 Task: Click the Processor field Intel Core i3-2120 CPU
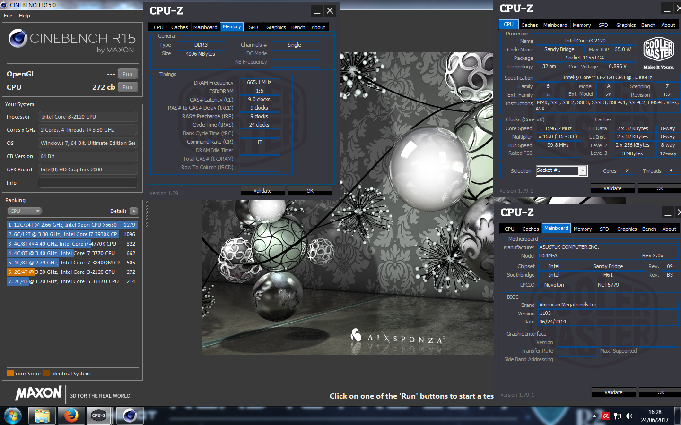88,117
